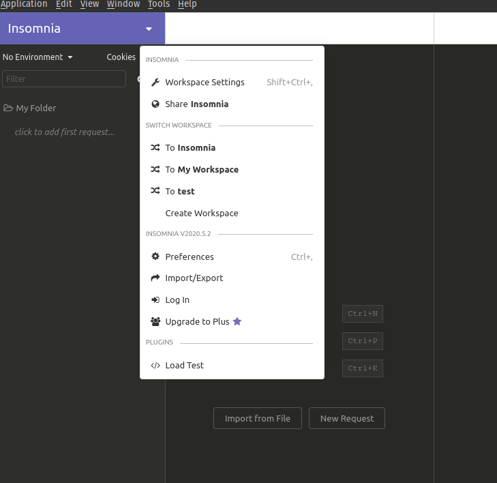Click the New Request button
This screenshot has height=483, width=497.
tap(347, 418)
